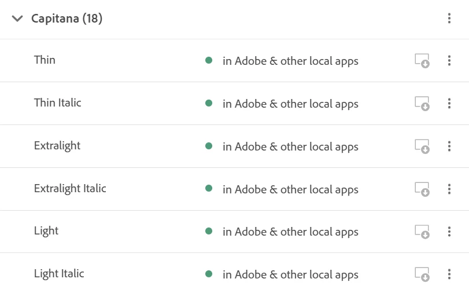Open more options for Light Italic font
469x286 pixels.
point(449,274)
